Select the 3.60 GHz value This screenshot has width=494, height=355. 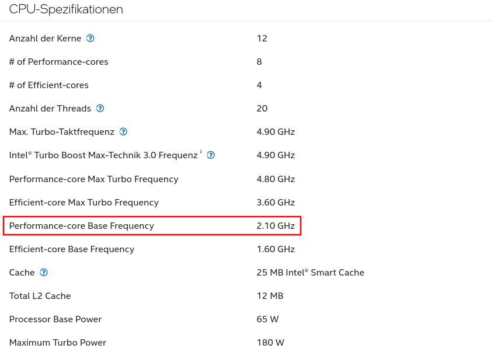click(x=276, y=203)
